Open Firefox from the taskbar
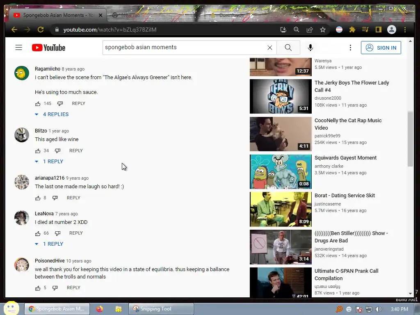 point(100,309)
